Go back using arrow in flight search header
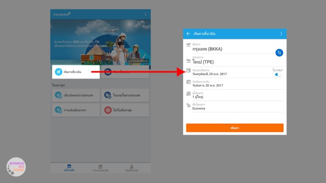 click(188, 33)
